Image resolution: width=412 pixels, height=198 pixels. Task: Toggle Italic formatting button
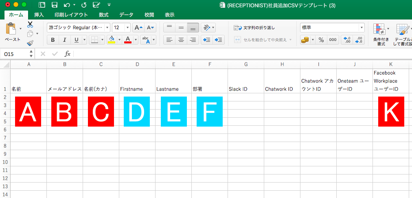(64, 40)
